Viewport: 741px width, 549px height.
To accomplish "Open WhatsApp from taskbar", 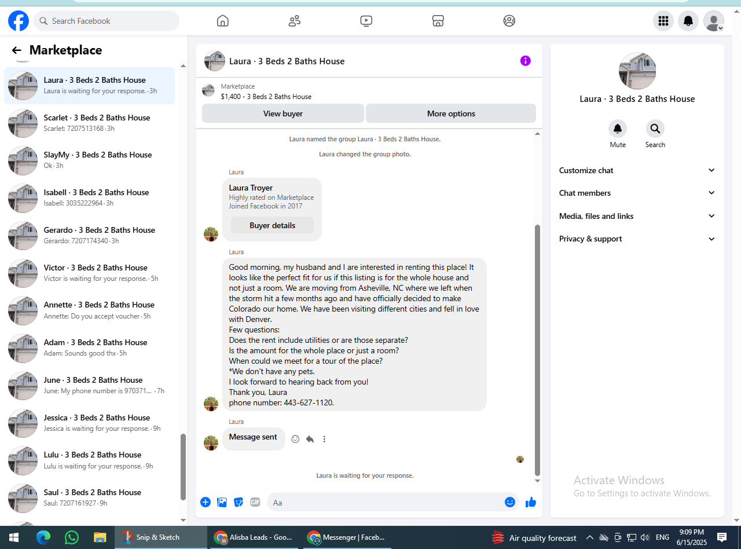I will tap(72, 537).
